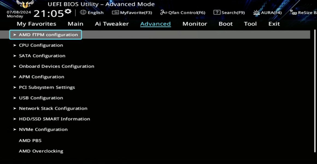Open the Main tab

click(x=75, y=24)
